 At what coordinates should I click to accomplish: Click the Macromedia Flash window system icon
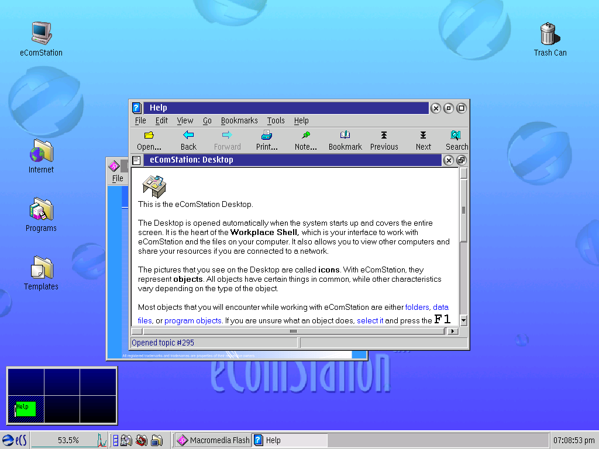coord(114,167)
